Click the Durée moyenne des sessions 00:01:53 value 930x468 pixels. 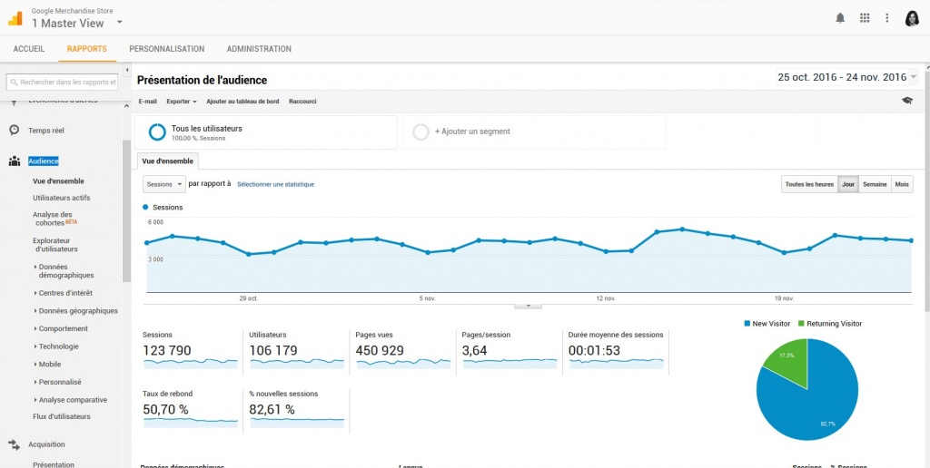[594, 351]
